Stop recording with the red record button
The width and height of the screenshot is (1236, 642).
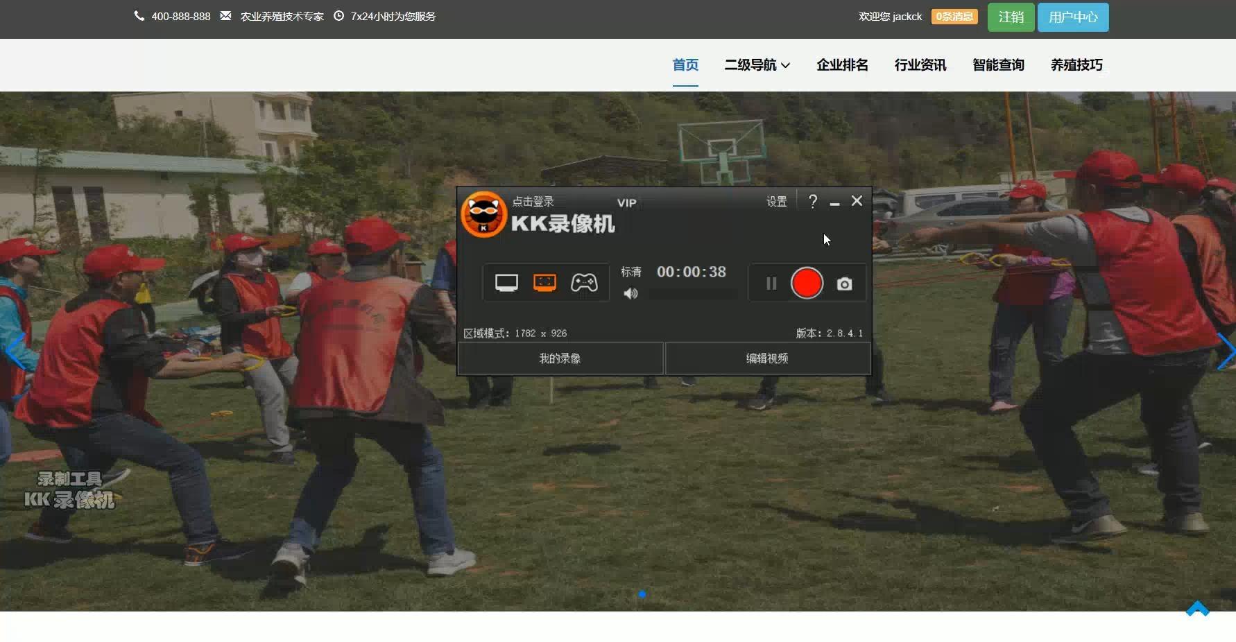(806, 283)
